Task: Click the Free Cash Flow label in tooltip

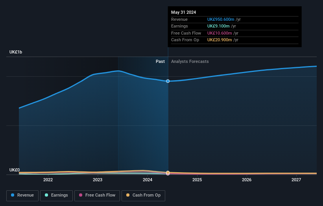Action: 186,33
